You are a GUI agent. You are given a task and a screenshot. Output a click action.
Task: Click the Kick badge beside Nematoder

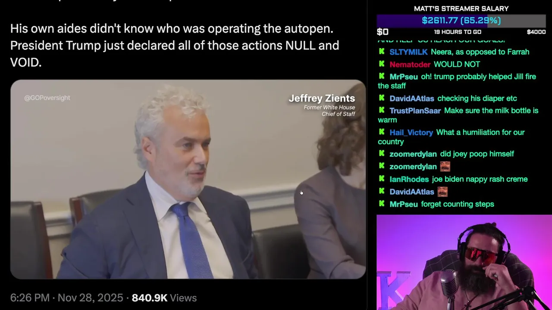(x=382, y=64)
